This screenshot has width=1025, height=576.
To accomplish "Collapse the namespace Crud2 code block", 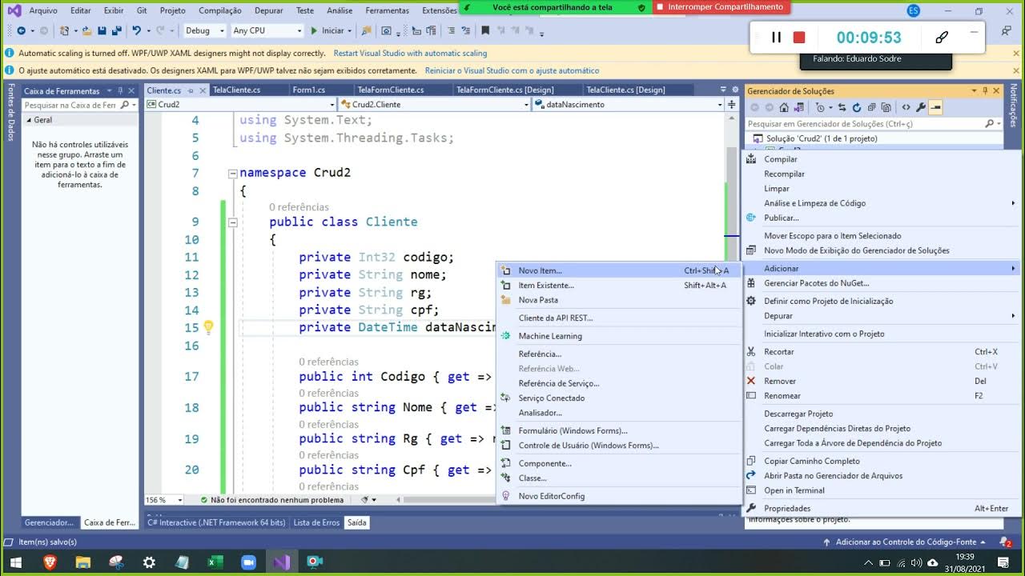I will (x=232, y=173).
